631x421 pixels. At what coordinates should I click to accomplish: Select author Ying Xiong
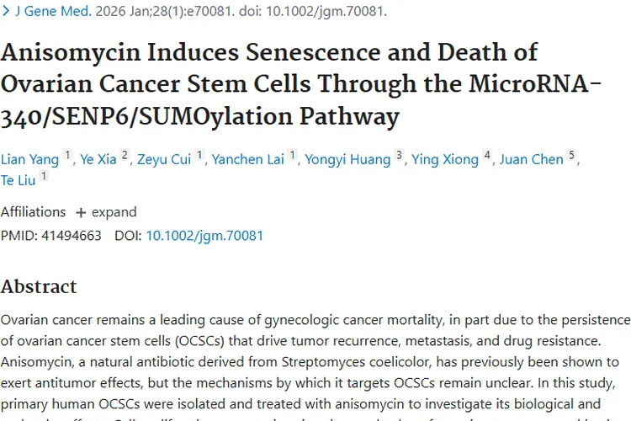pos(445,160)
